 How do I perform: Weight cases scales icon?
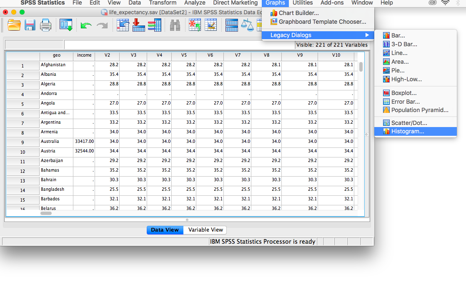click(247, 25)
